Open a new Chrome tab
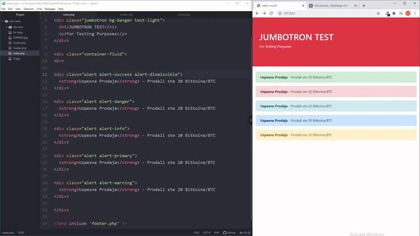Viewport: 420px width, 236px height. click(364, 5)
